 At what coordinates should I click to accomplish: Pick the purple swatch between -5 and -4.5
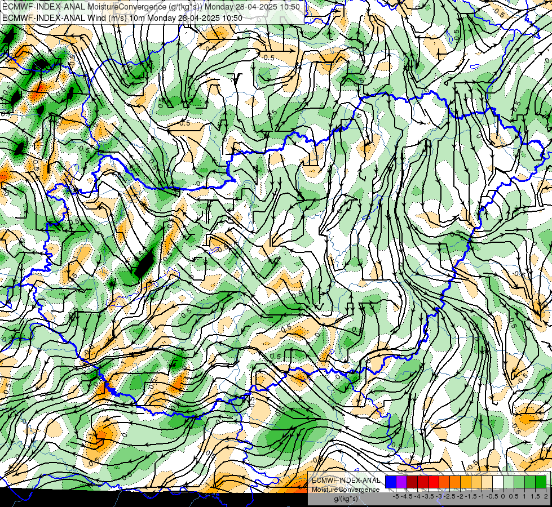[401, 482]
